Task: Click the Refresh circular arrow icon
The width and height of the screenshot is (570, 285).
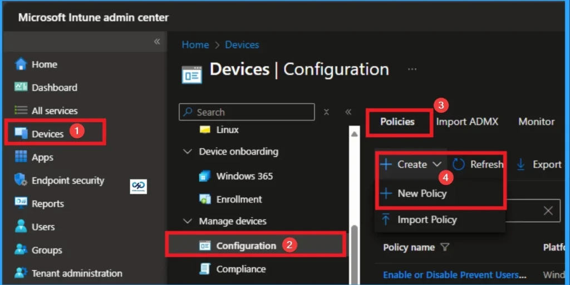Action: tap(459, 164)
